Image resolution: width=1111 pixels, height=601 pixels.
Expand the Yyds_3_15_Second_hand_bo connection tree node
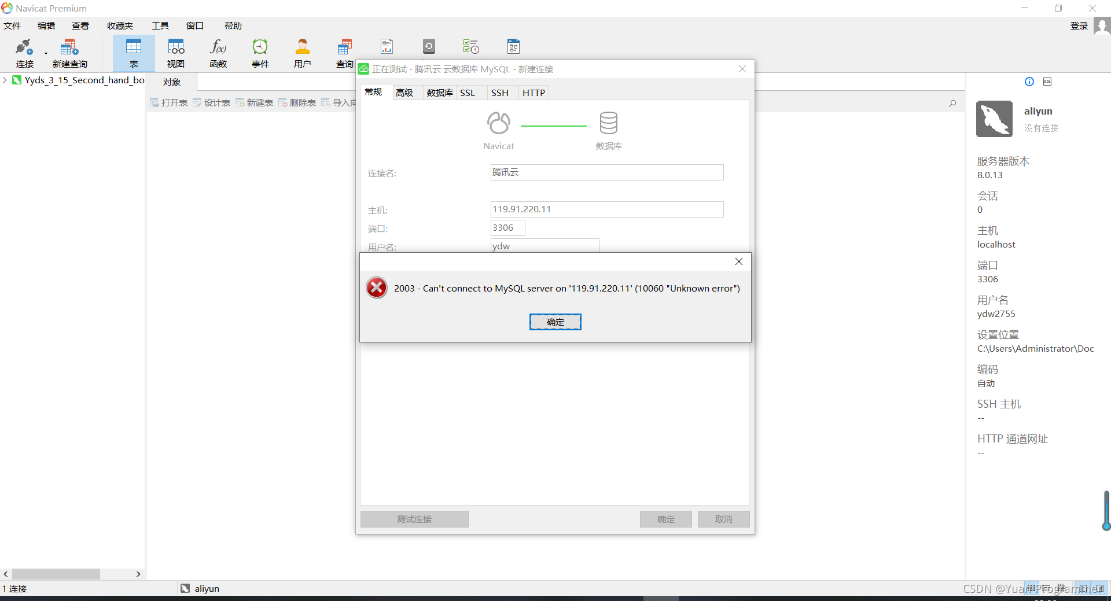[5, 80]
